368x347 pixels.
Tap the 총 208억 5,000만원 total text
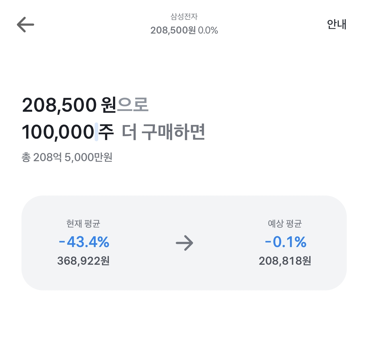(67, 157)
